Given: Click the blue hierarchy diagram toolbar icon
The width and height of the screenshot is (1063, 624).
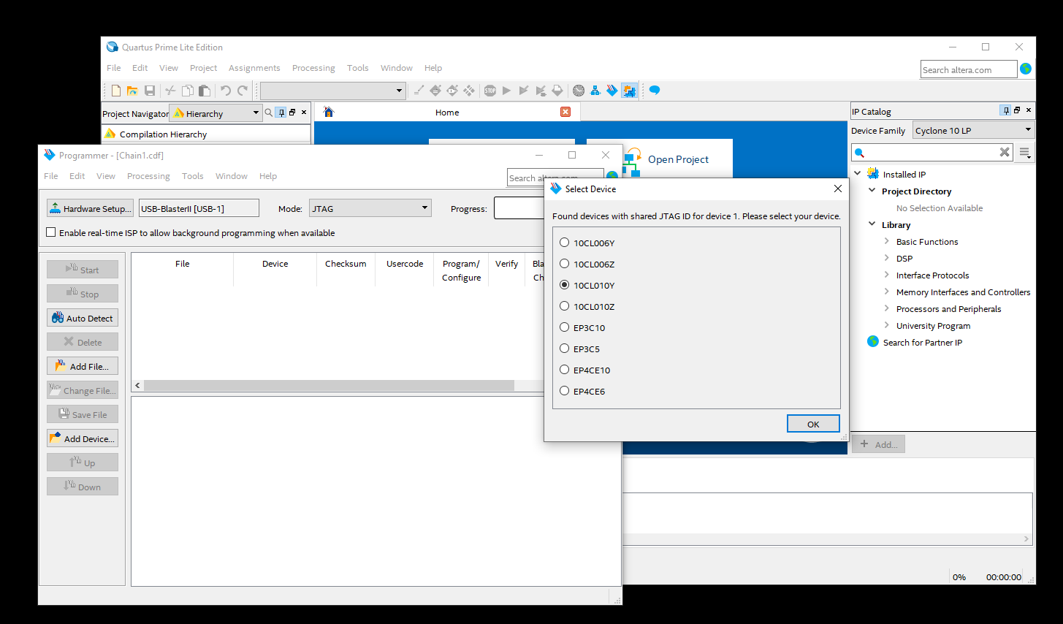Looking at the screenshot, I should point(595,91).
